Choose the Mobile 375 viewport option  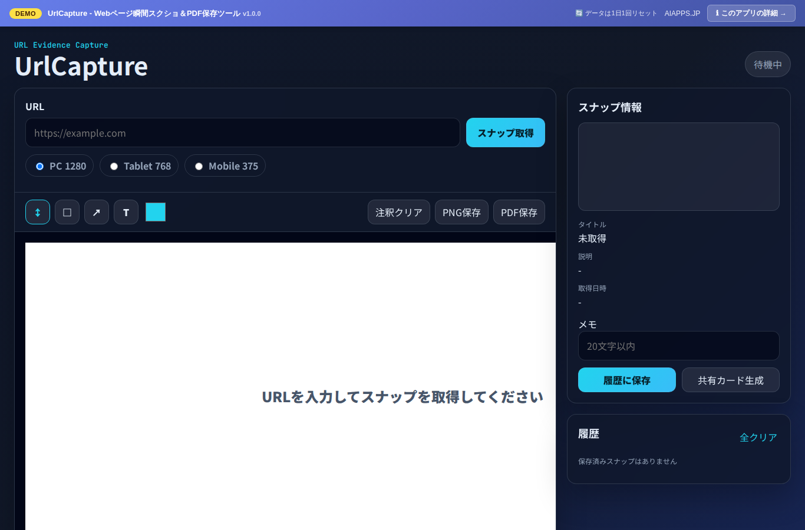[x=225, y=166]
